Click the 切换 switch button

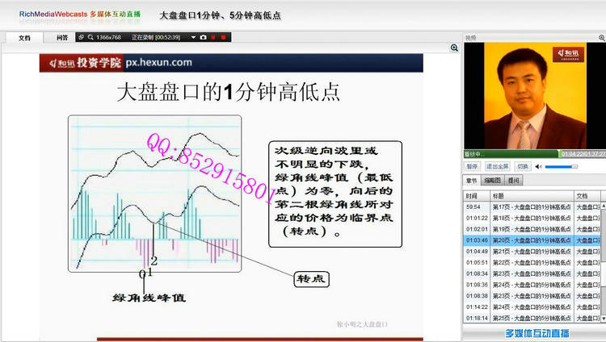(x=522, y=166)
